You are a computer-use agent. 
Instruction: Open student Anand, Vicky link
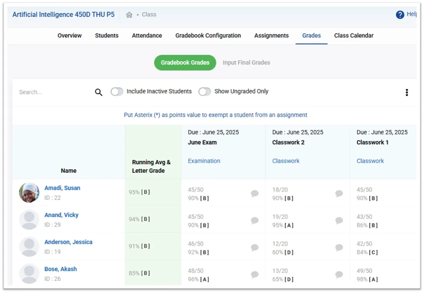click(61, 215)
